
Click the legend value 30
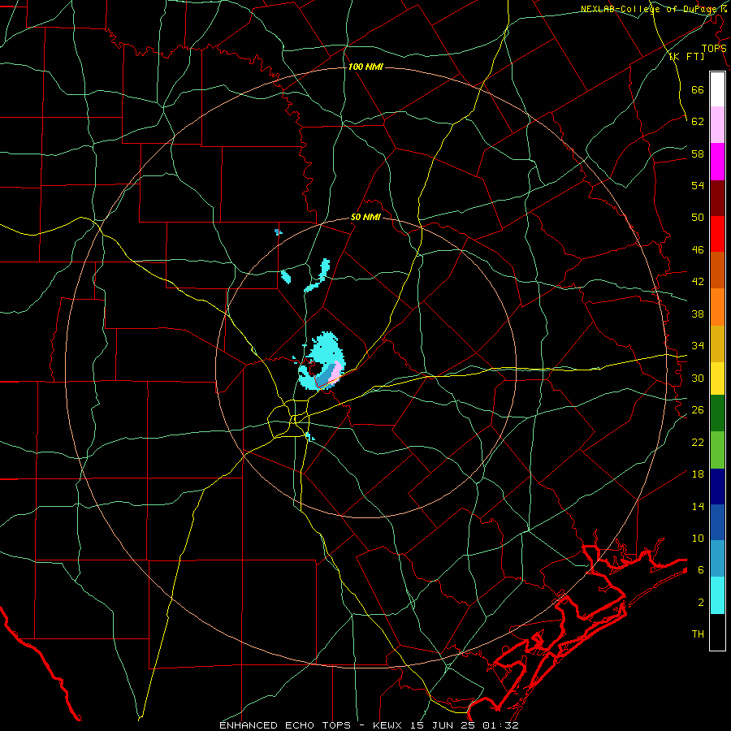click(x=698, y=378)
